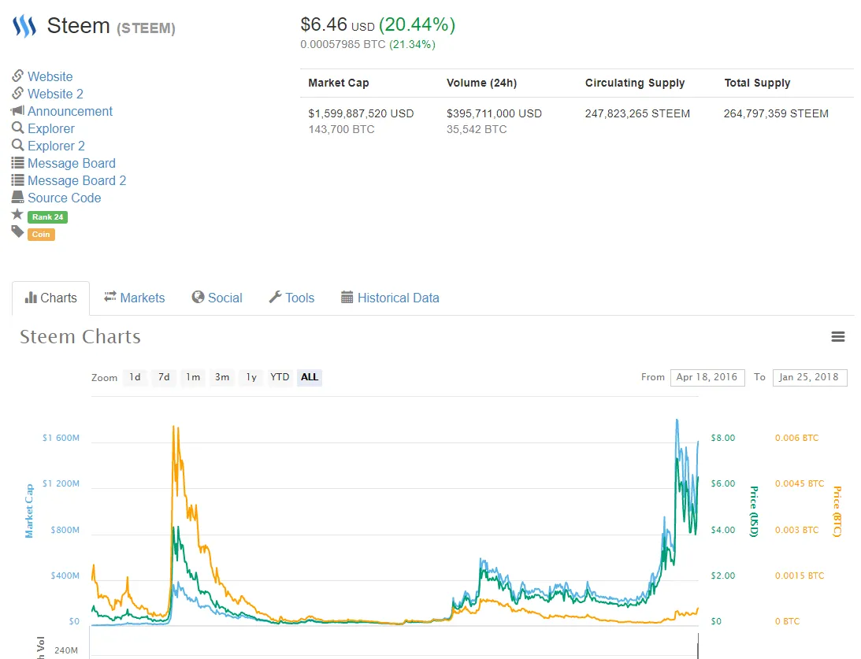Click the 247,823,265 STEEM supply value
Screen dimensions: 861x659
(x=637, y=113)
